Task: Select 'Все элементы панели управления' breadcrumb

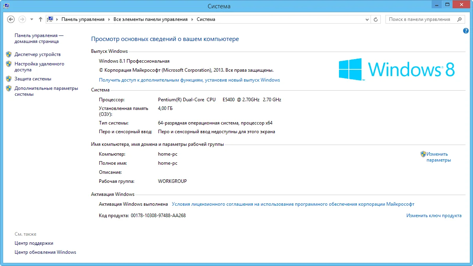Action: [151, 19]
